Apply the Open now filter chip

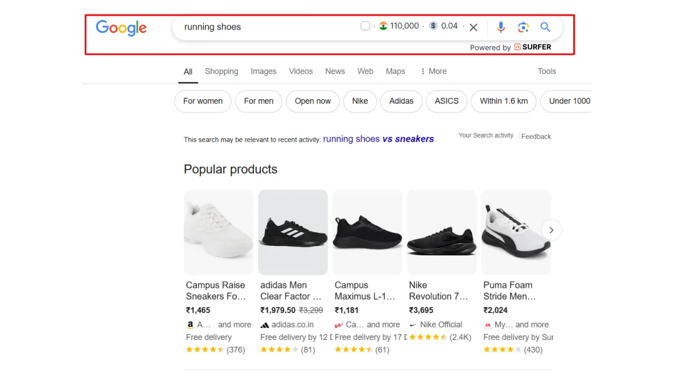tap(313, 101)
